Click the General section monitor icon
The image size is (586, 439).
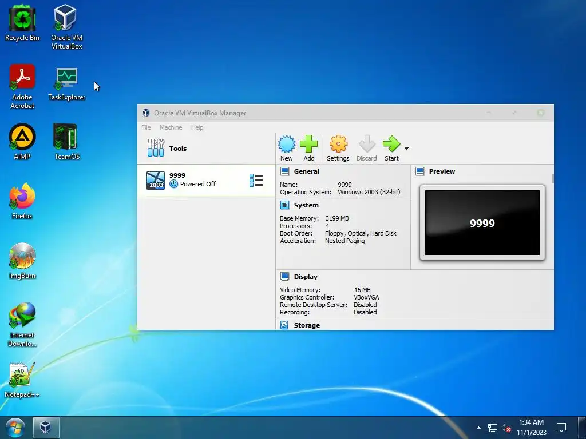point(285,171)
